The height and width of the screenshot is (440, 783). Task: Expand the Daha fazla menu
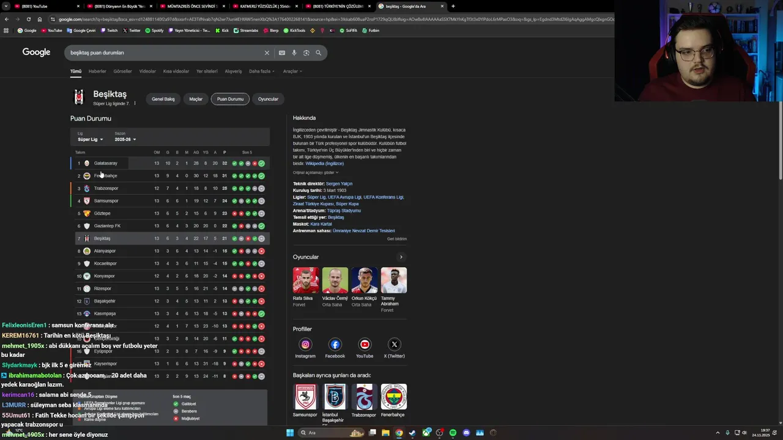(261, 71)
